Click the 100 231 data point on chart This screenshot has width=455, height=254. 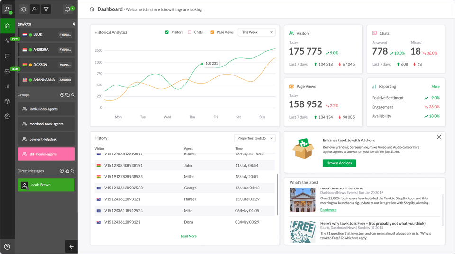click(x=202, y=63)
